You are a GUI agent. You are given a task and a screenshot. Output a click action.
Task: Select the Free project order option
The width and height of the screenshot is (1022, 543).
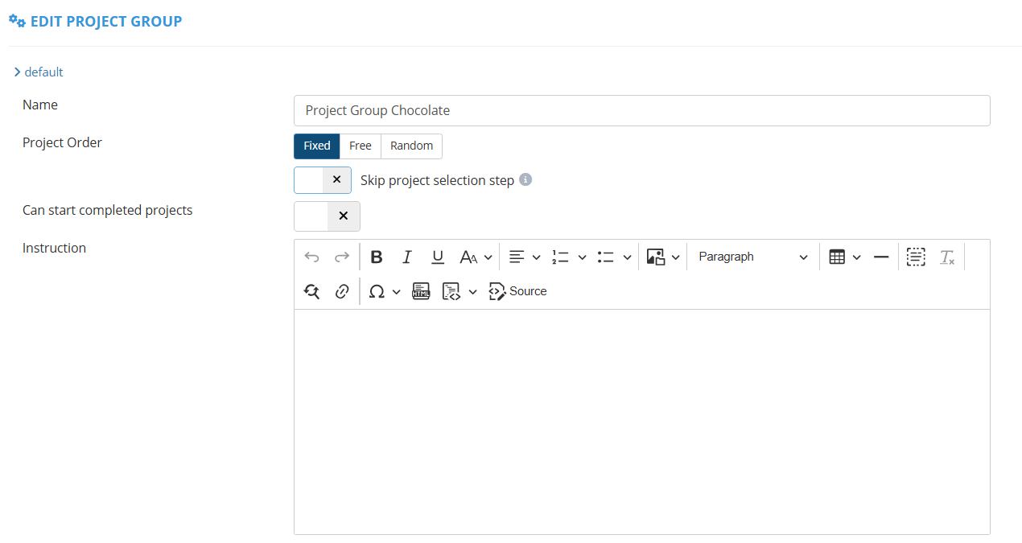point(361,146)
